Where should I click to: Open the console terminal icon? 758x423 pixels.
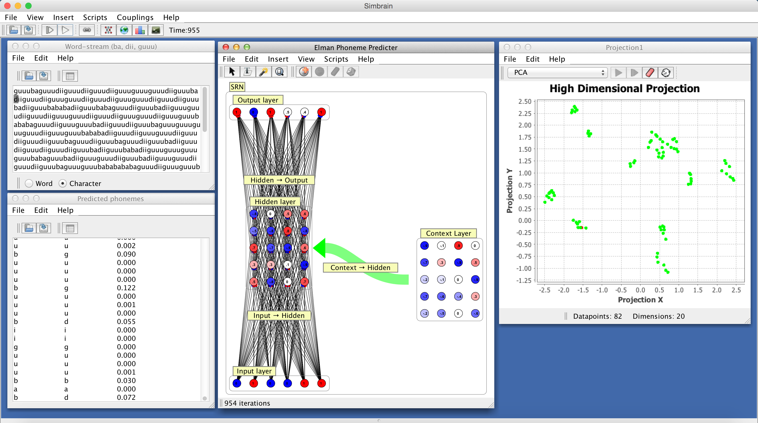pos(156,30)
